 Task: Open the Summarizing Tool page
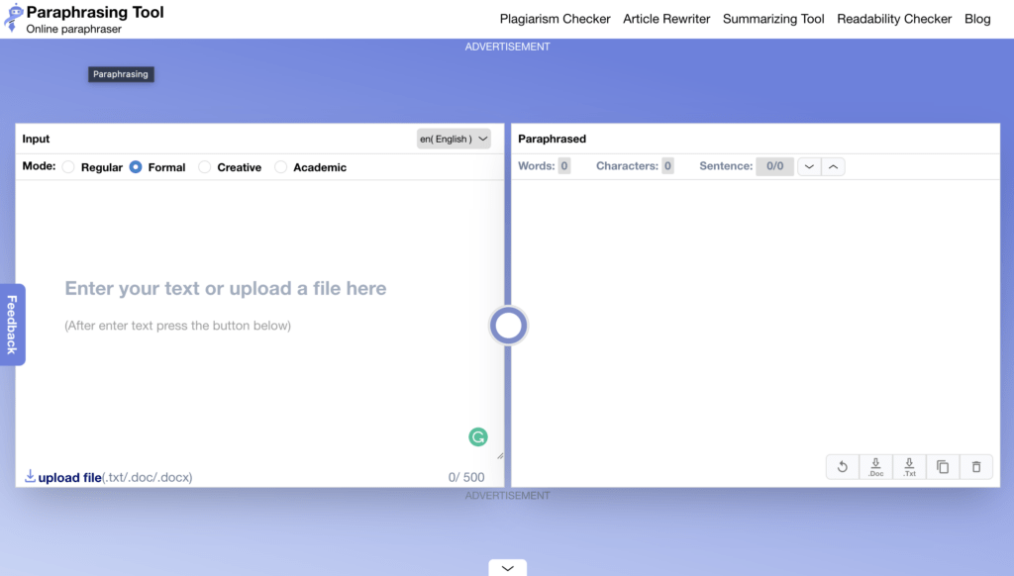tap(773, 19)
